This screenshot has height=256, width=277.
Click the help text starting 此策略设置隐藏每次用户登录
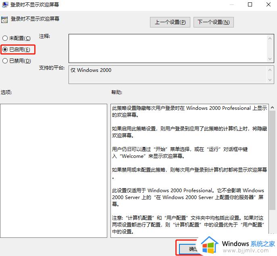[190, 111]
